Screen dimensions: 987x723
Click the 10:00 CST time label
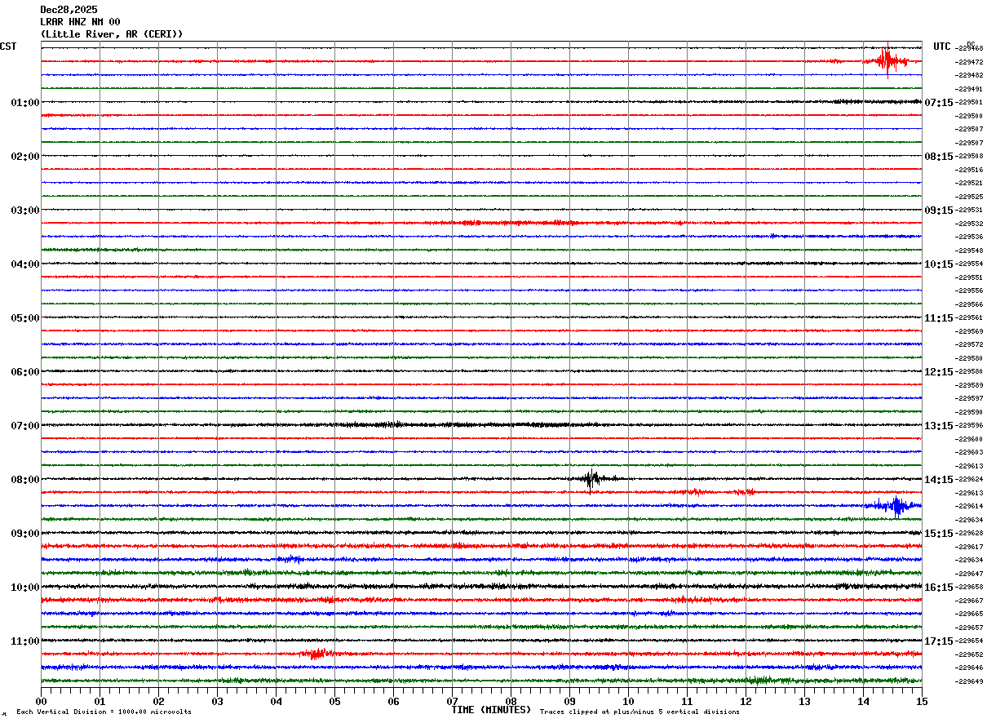click(x=25, y=588)
